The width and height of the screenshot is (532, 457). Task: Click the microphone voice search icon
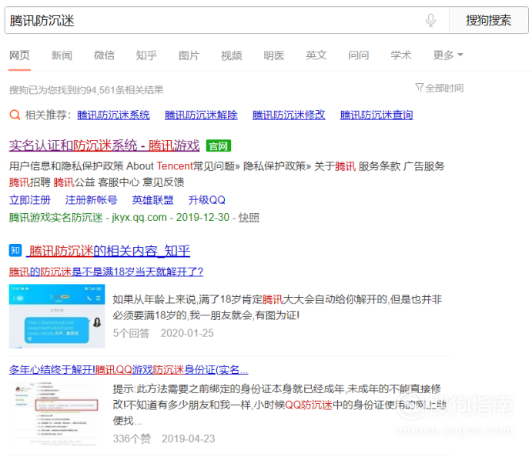click(430, 20)
